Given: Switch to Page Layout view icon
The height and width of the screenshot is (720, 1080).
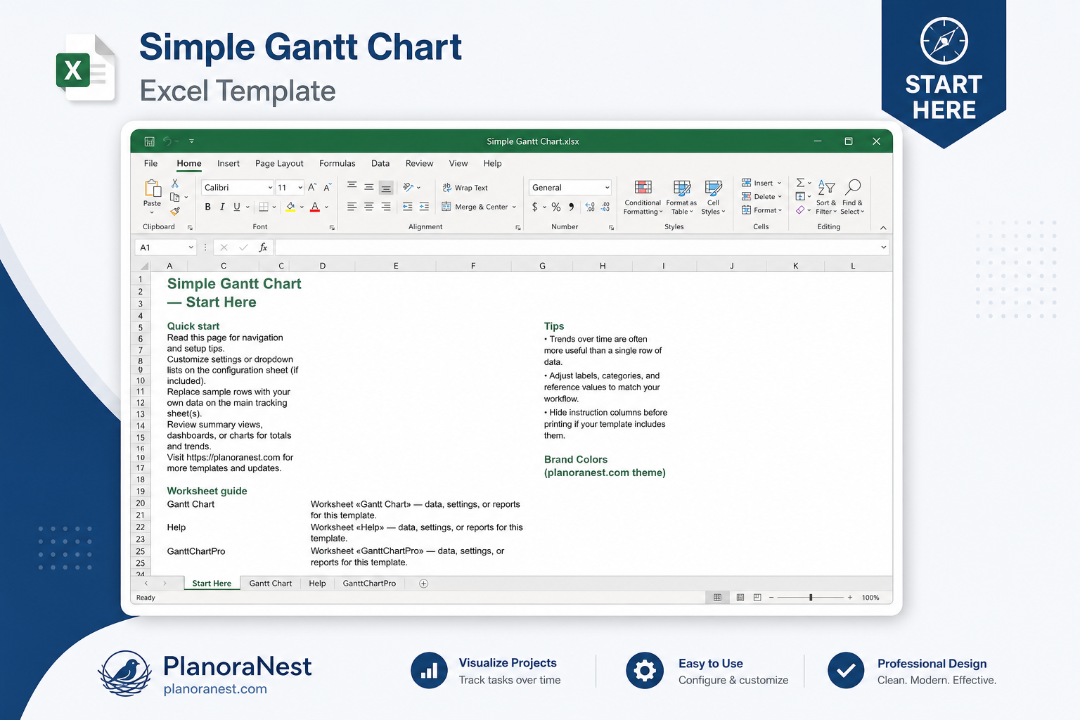Looking at the screenshot, I should coord(740,597).
